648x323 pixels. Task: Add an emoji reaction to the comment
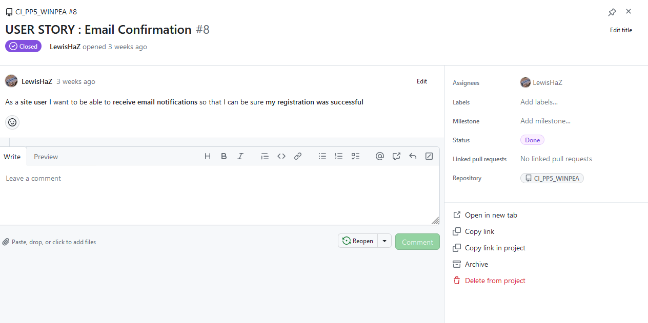click(x=12, y=122)
